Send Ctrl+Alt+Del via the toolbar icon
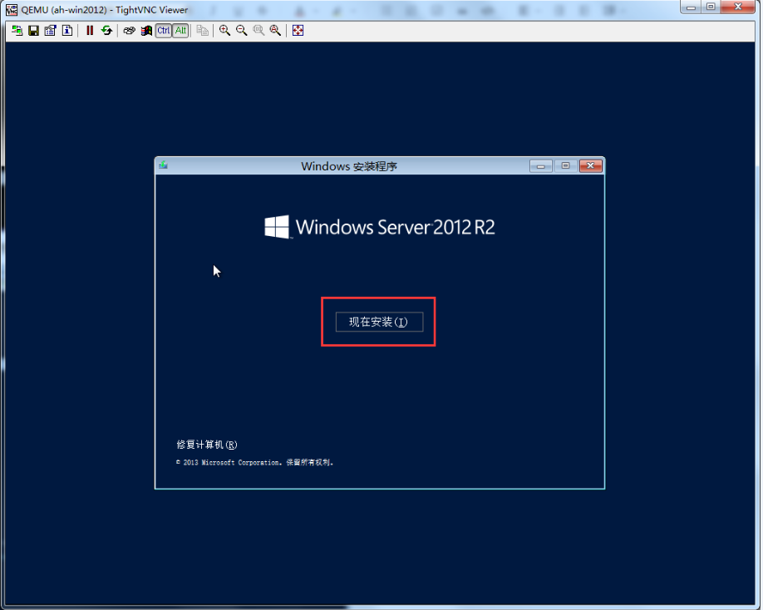The image size is (763, 610). tap(129, 31)
